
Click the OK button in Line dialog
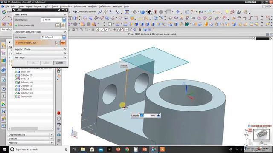33,63
